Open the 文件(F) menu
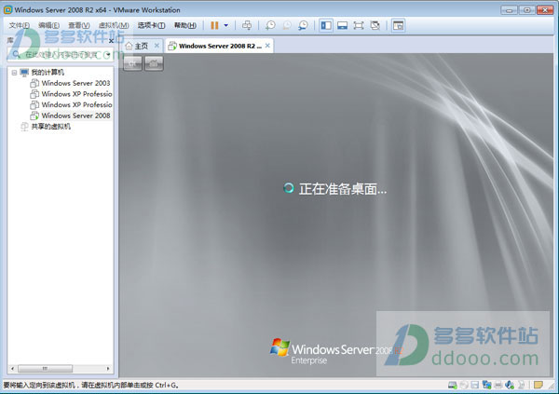559x394 pixels. pos(19,25)
